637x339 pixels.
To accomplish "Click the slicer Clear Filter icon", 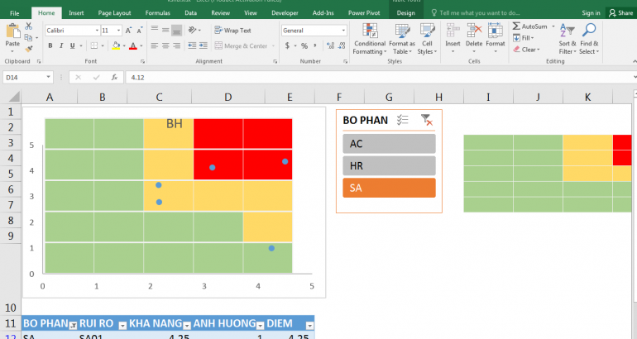I will [427, 120].
